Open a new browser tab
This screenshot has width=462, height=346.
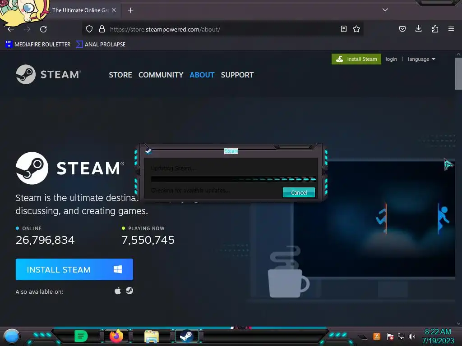pos(130,10)
